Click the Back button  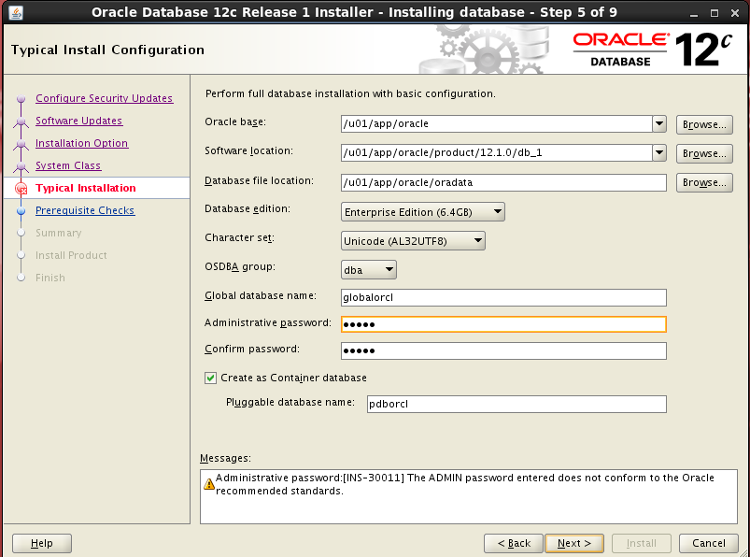514,543
